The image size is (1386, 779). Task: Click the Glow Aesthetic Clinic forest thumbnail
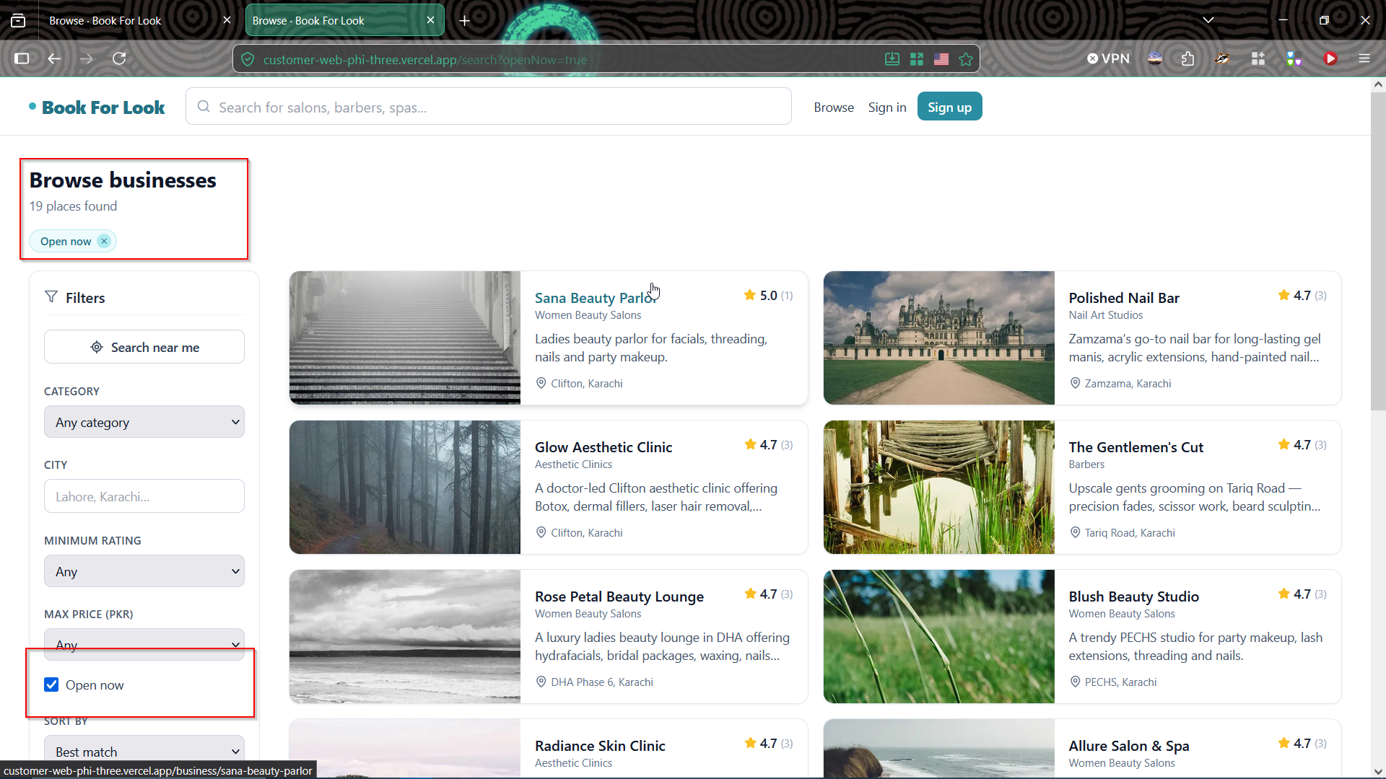coord(405,487)
